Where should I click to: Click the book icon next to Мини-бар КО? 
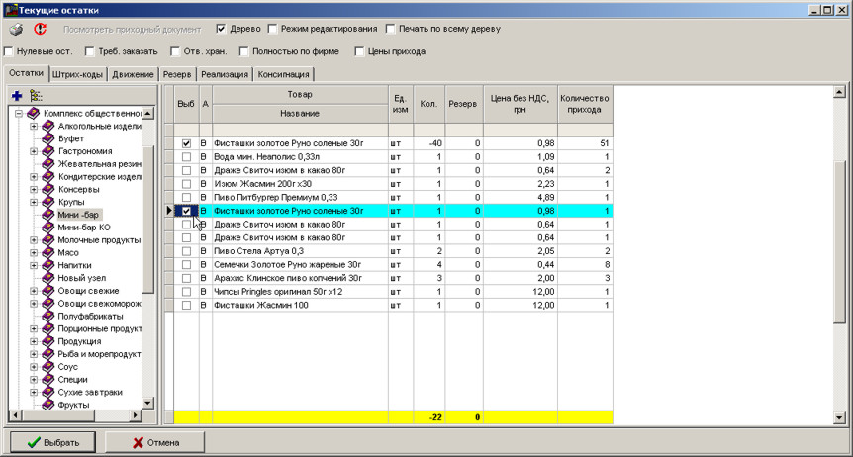coord(48,228)
